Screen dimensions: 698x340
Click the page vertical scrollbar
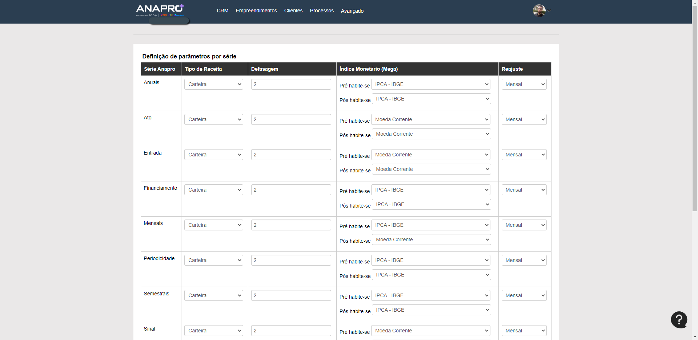[695, 109]
